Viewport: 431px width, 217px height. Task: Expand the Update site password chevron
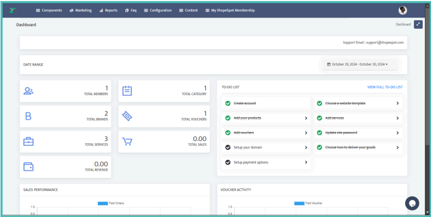coord(397,133)
